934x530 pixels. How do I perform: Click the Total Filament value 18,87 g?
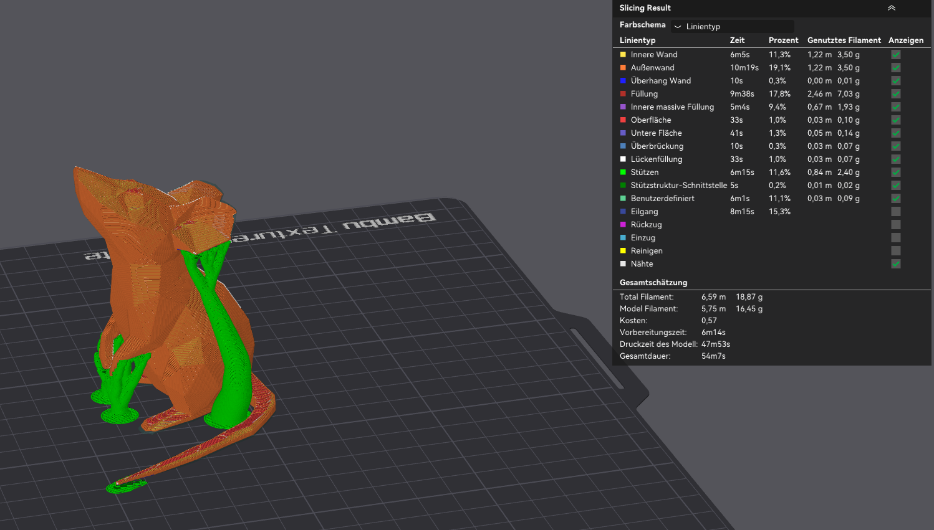[x=749, y=297]
